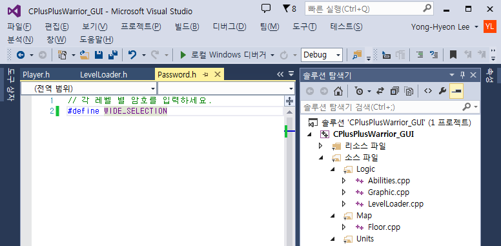The width and height of the screenshot is (501, 246).
Task: Collapse the 소스 파일 folder
Action: click(x=321, y=158)
